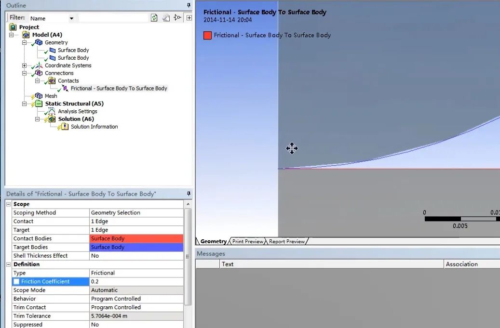Click the Project icon in the tree
This screenshot has height=328, width=500.
coord(13,27)
